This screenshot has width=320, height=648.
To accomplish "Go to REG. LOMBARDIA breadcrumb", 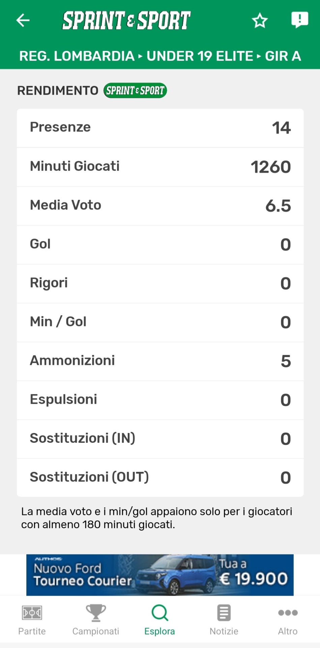I will click(77, 56).
